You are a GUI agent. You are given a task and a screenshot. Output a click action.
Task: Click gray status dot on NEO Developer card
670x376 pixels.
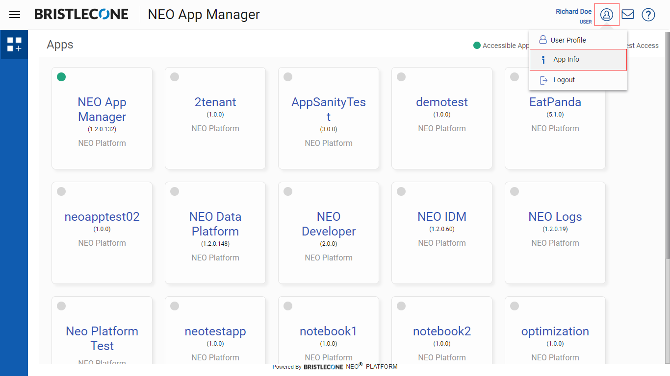pyautogui.click(x=288, y=191)
